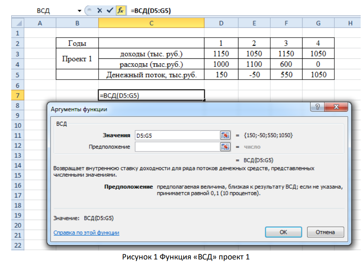Click cell D5 with value 150
This screenshot has width=363, height=266.
pyautogui.click(x=221, y=75)
